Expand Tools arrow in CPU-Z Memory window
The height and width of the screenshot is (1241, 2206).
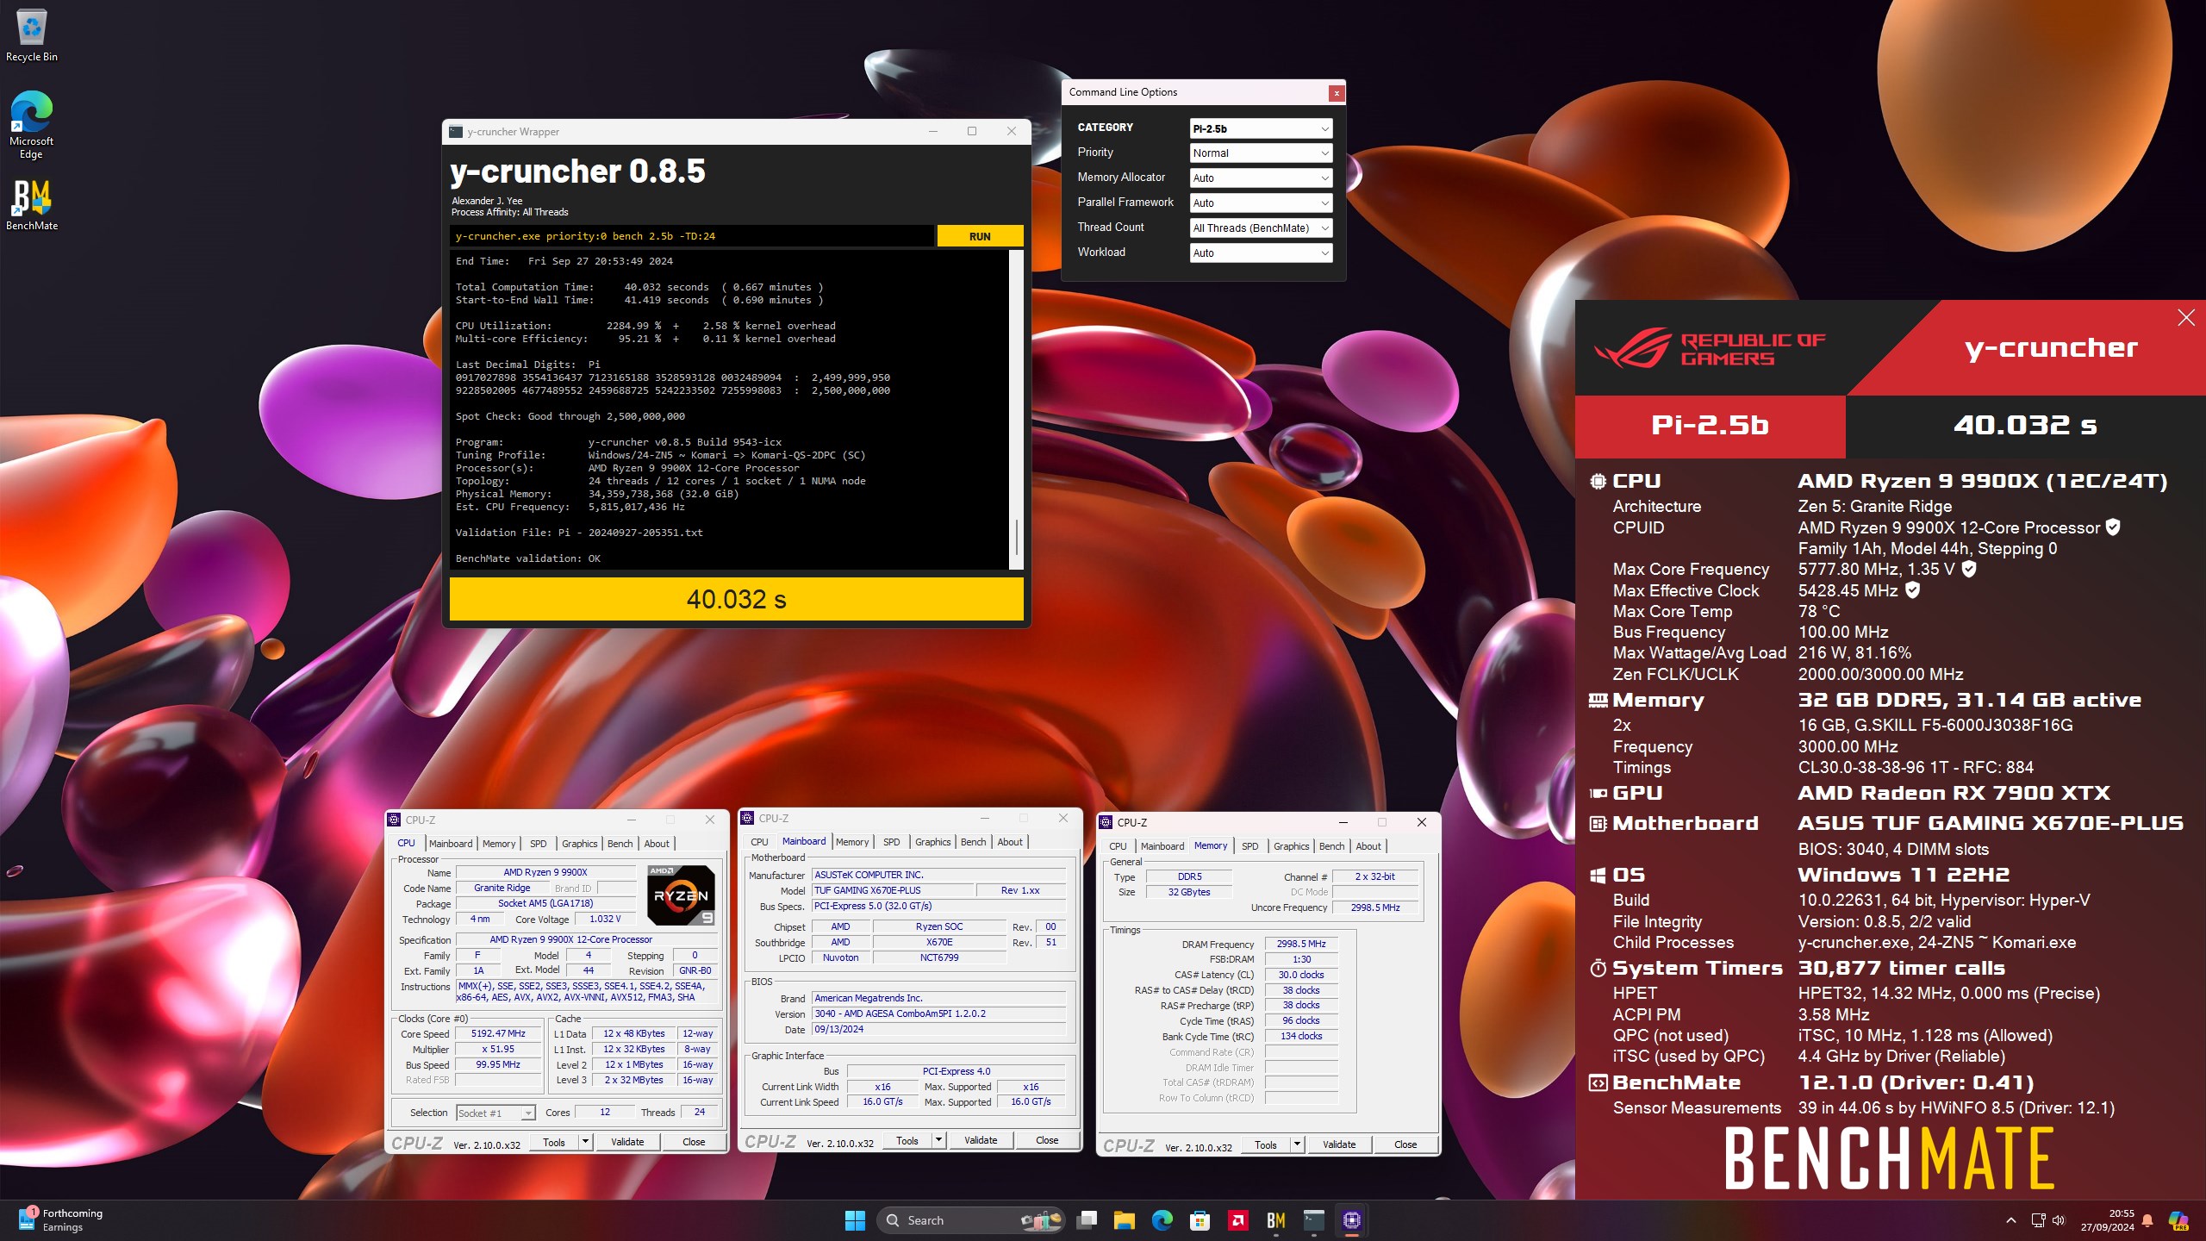pos(1297,1144)
